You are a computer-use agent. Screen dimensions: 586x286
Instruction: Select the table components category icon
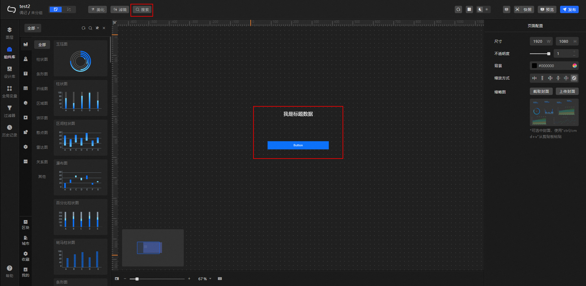click(26, 88)
